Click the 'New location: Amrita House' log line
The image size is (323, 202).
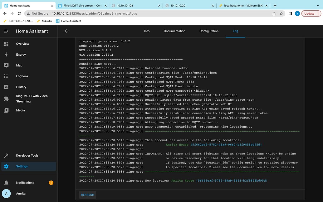tap(173, 180)
